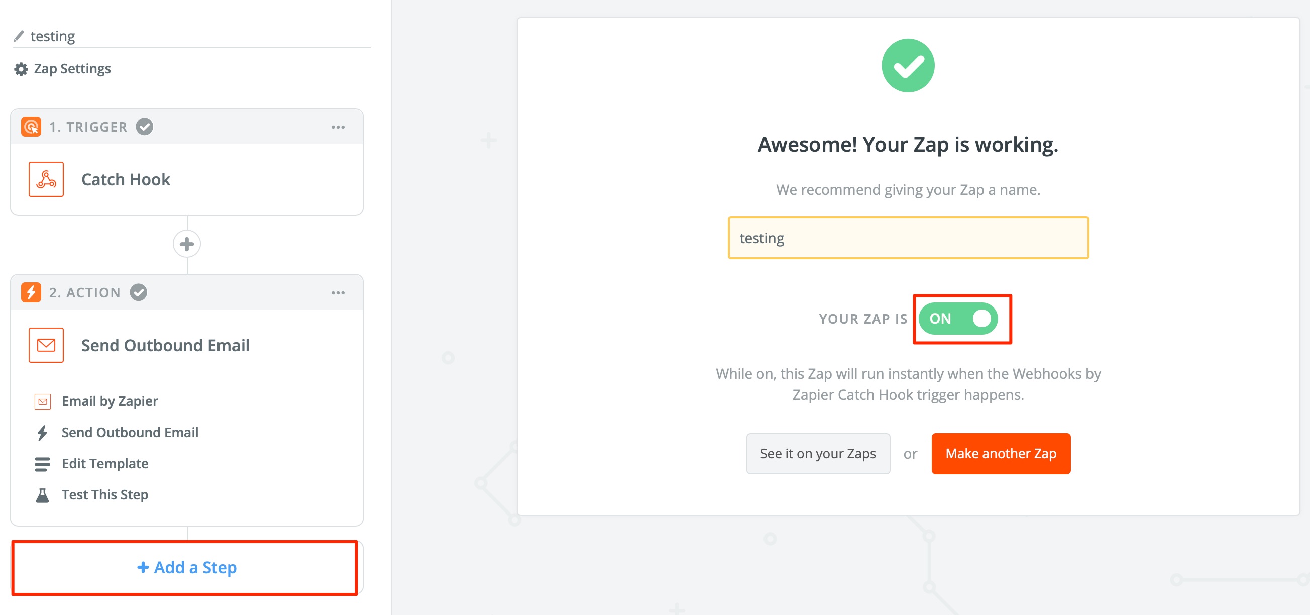Click See it on your Zaps button
This screenshot has width=1310, height=615.
point(818,454)
